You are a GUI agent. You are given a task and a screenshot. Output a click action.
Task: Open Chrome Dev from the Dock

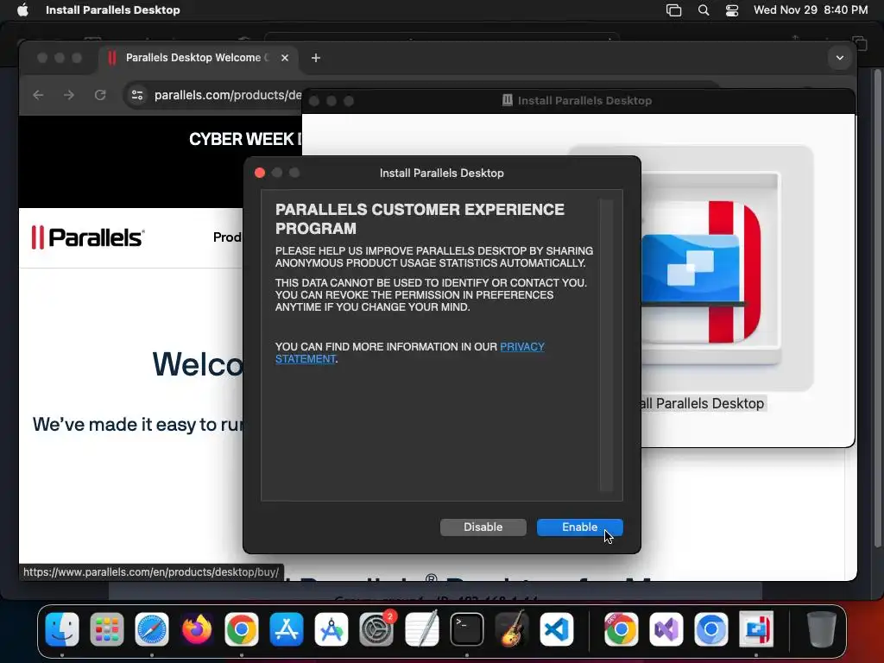point(622,629)
